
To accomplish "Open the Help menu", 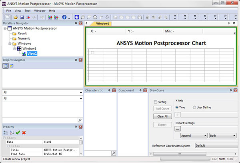I will click(52, 11).
